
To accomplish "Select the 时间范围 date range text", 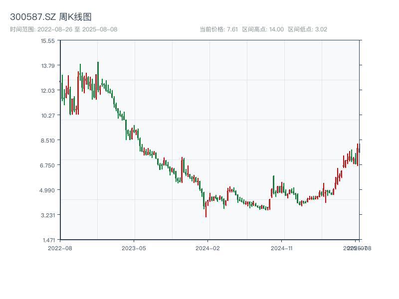I will pyautogui.click(x=64, y=29).
